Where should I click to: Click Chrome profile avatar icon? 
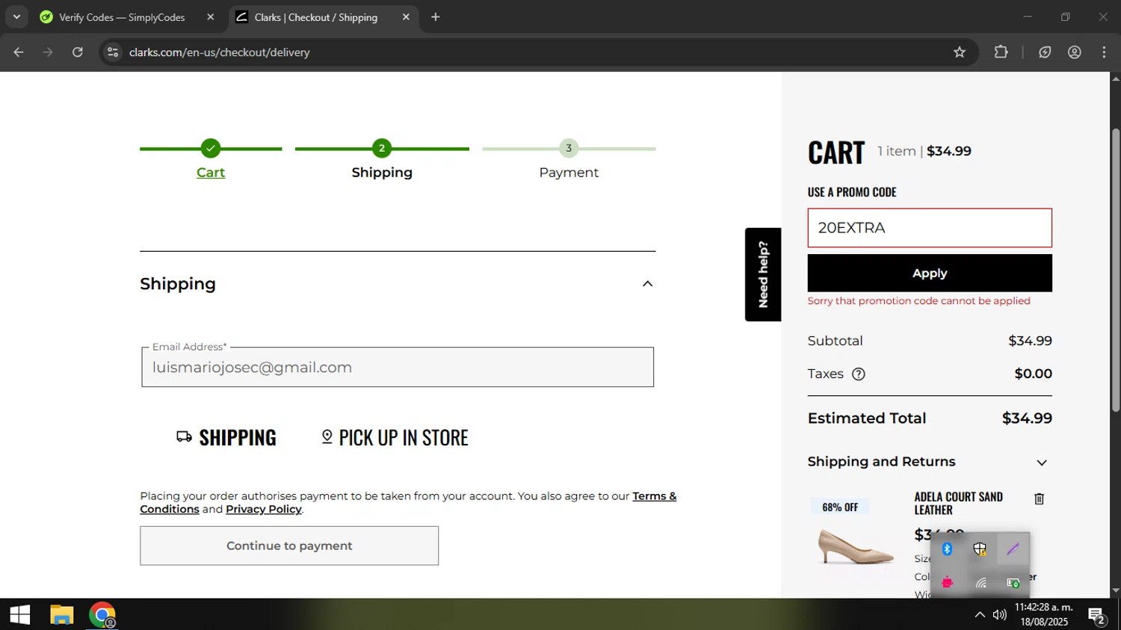[1075, 52]
